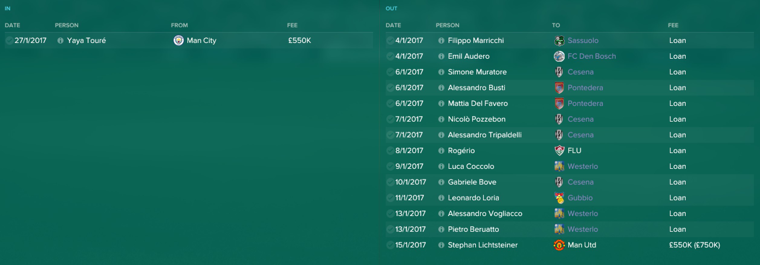
Task: Click the Fluminense badge next to FLU
Action: (x=559, y=150)
